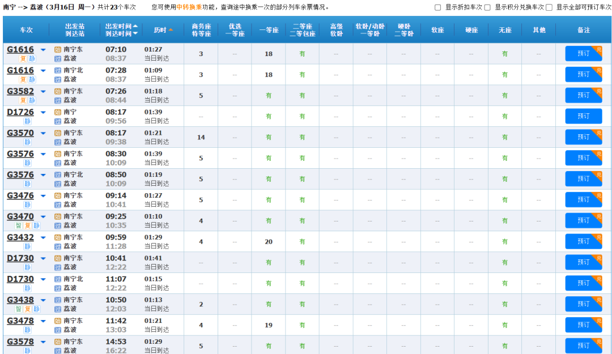Click the 始 icon beside 南宁东 for G3570
Screen dimensions: 612x354
[x=57, y=133]
